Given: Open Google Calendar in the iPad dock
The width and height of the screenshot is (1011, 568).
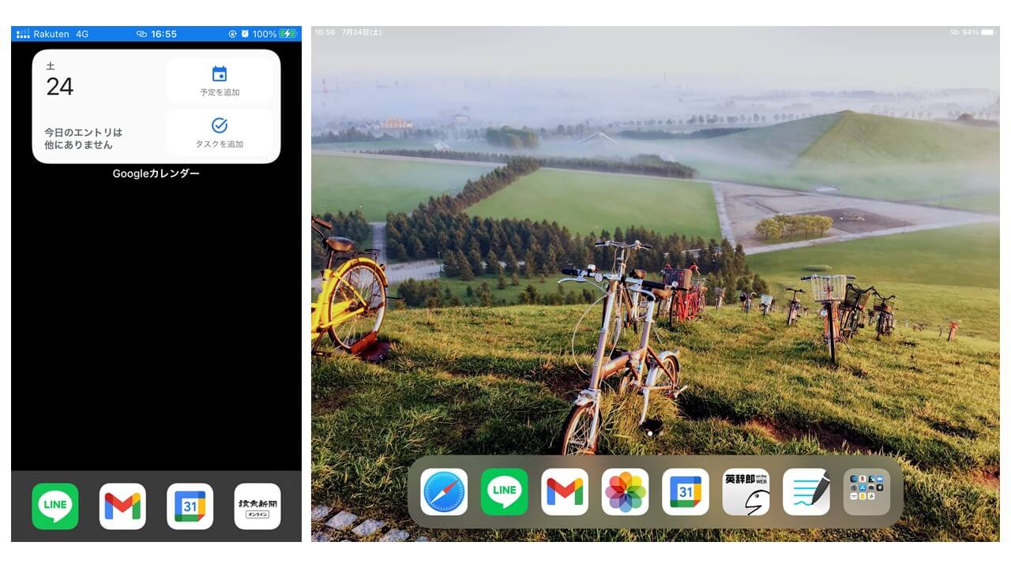Looking at the screenshot, I should point(686,491).
